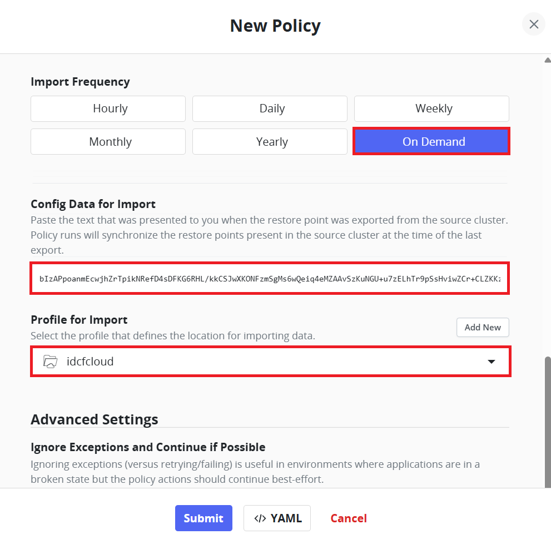Screen dimensions: 551x544
Task: Add New import profile
Action: pyautogui.click(x=483, y=328)
